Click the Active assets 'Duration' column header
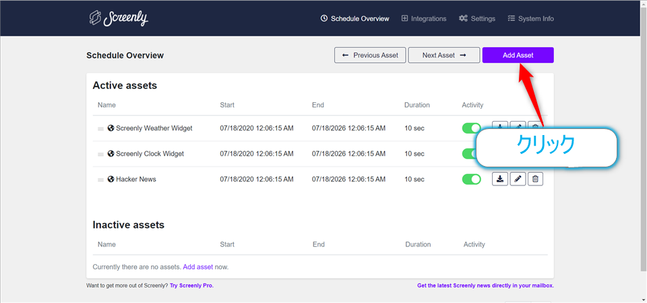 click(x=417, y=105)
